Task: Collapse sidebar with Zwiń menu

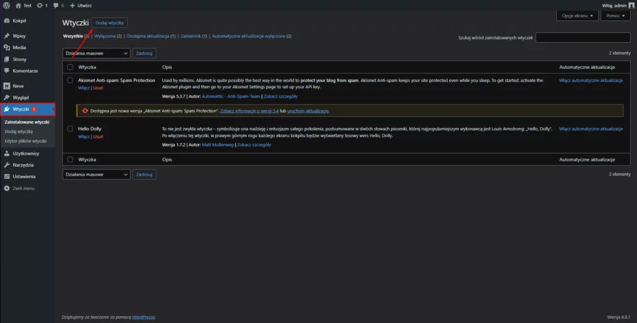Action: pos(23,188)
